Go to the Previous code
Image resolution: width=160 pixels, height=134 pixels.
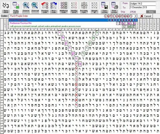tap(45, 7)
